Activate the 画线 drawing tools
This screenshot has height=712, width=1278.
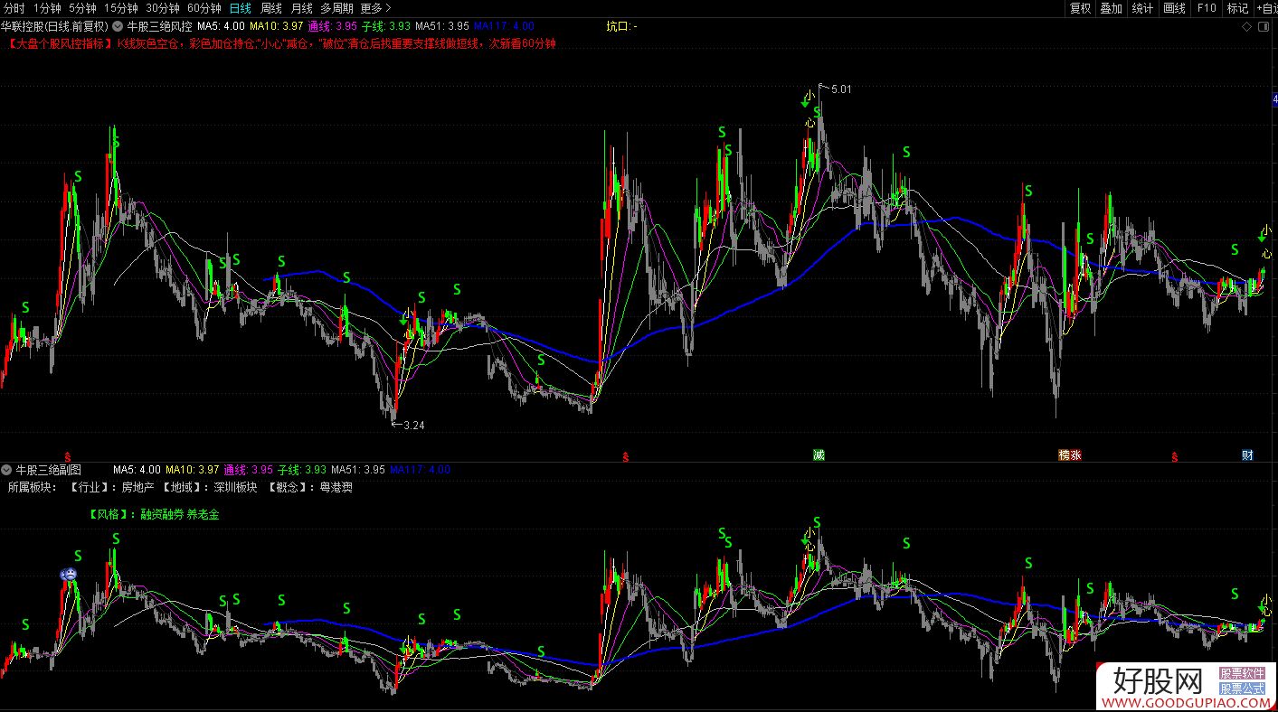1175,8
